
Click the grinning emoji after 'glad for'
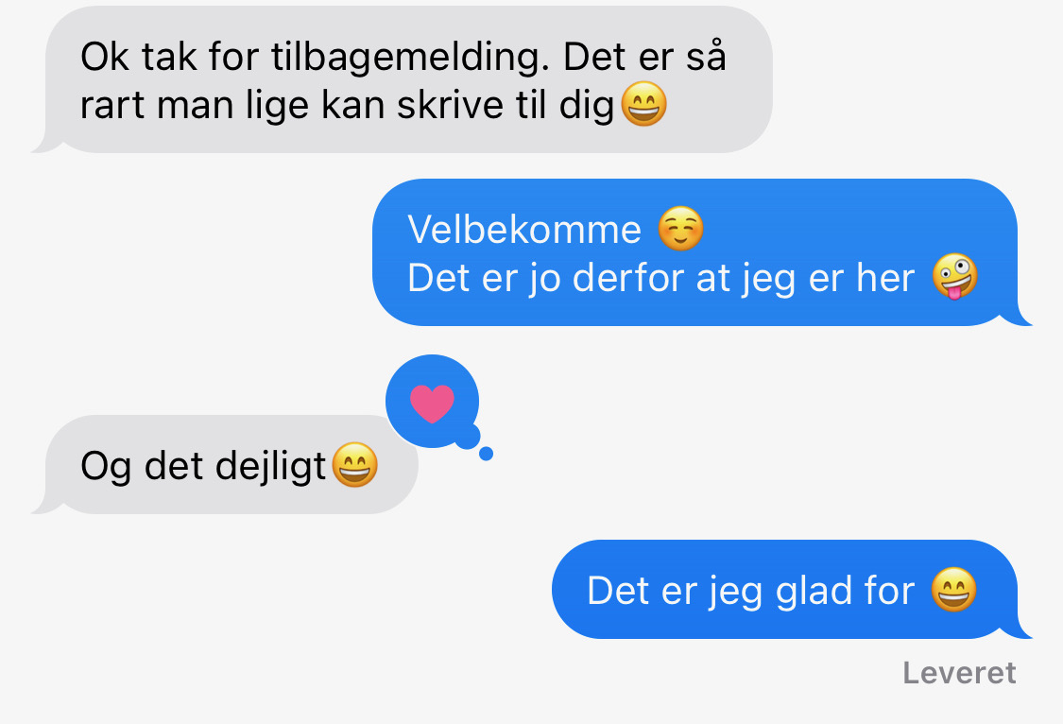(x=953, y=589)
